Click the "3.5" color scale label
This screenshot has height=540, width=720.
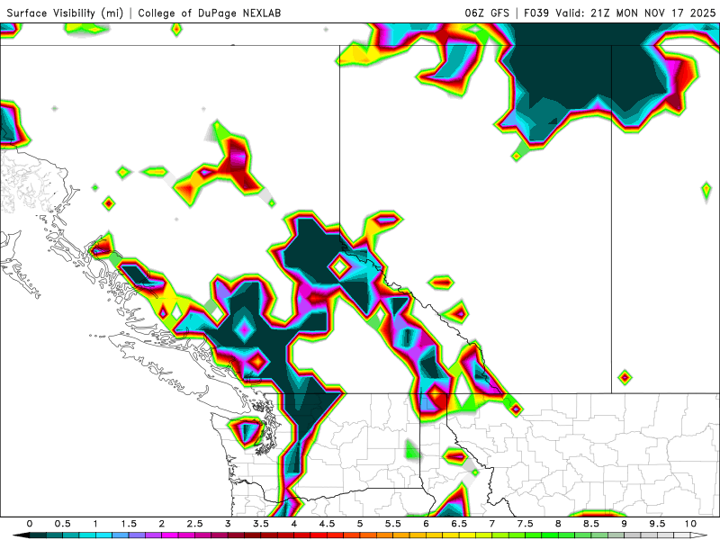click(x=261, y=524)
